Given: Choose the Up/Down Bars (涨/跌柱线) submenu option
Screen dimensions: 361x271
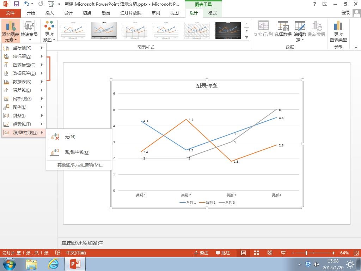Looking at the screenshot, I should tap(79, 152).
